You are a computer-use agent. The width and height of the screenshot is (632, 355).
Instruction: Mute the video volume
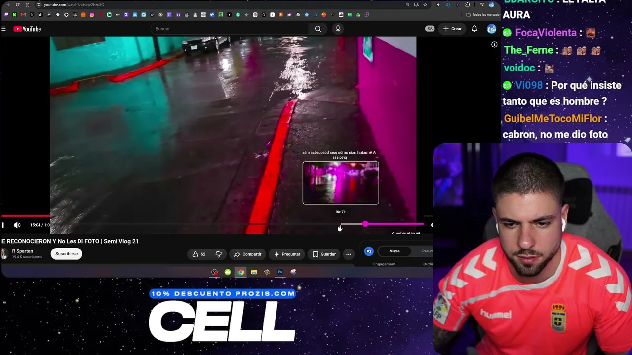point(17,225)
